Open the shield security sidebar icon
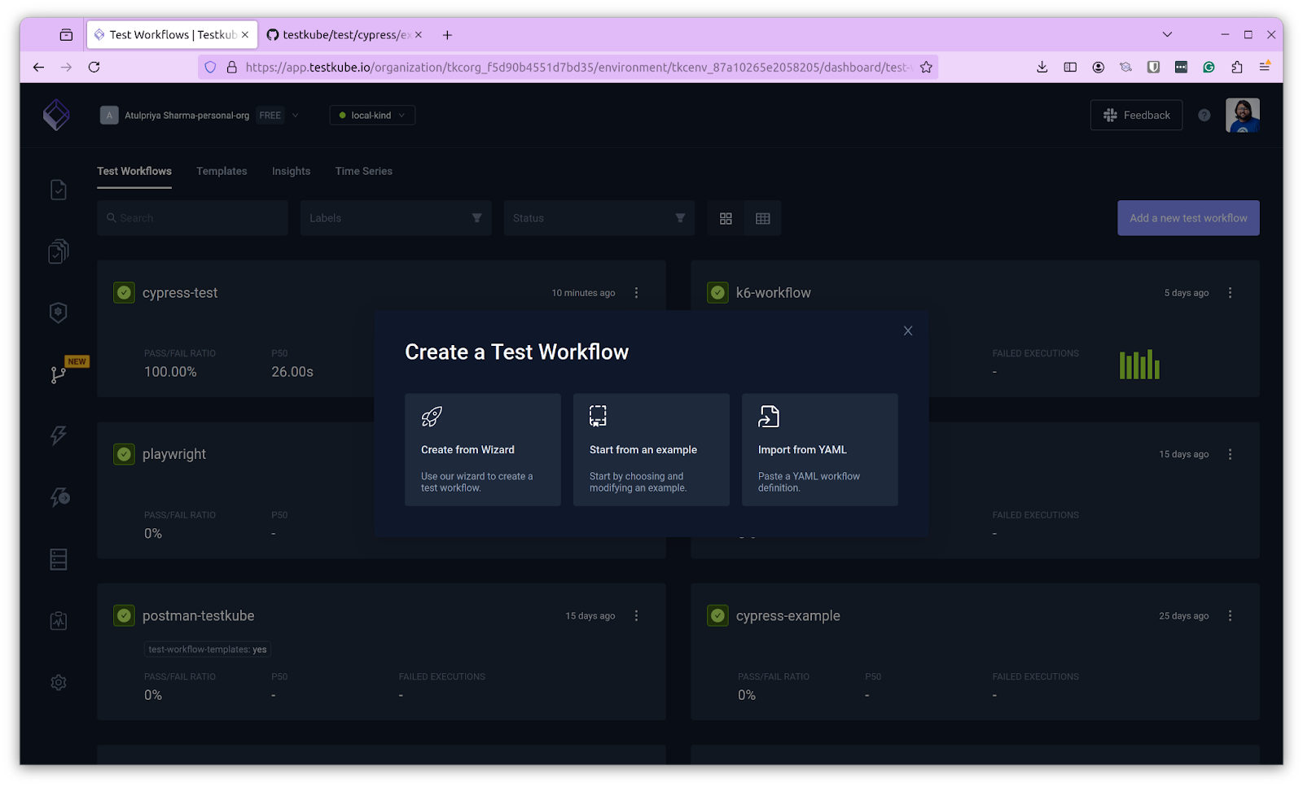Image resolution: width=1303 pixels, height=787 pixels. click(59, 313)
